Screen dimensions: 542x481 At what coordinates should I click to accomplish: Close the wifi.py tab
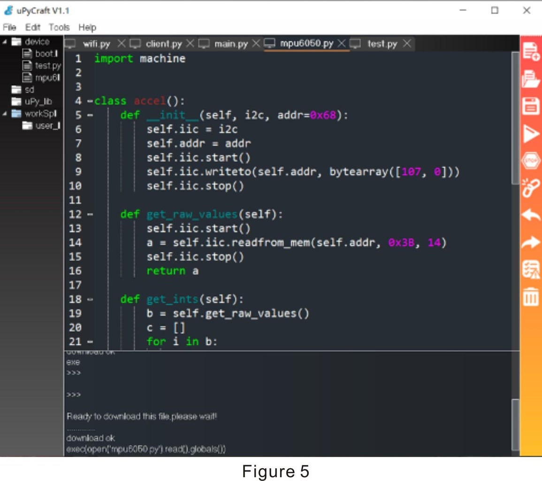(x=121, y=43)
